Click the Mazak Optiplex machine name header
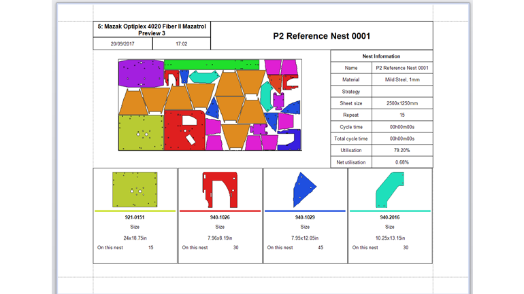 [x=152, y=30]
